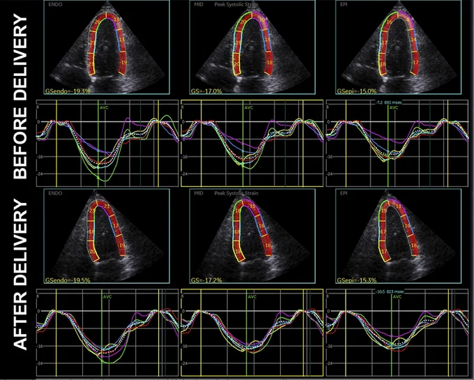Open the after-delivery EPI ultrasound view
This screenshot has width=474, height=380.
399,236
